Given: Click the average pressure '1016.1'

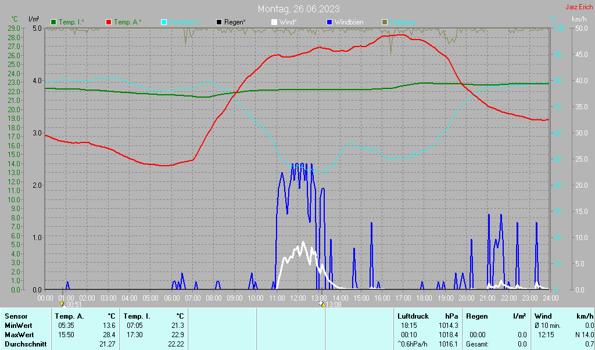Looking at the screenshot, I should (x=449, y=344).
